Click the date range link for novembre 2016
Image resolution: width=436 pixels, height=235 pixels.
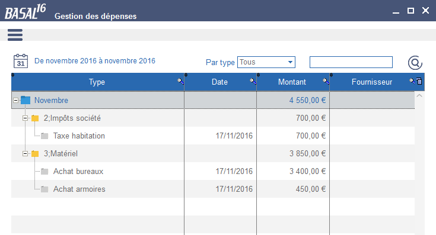pos(95,61)
